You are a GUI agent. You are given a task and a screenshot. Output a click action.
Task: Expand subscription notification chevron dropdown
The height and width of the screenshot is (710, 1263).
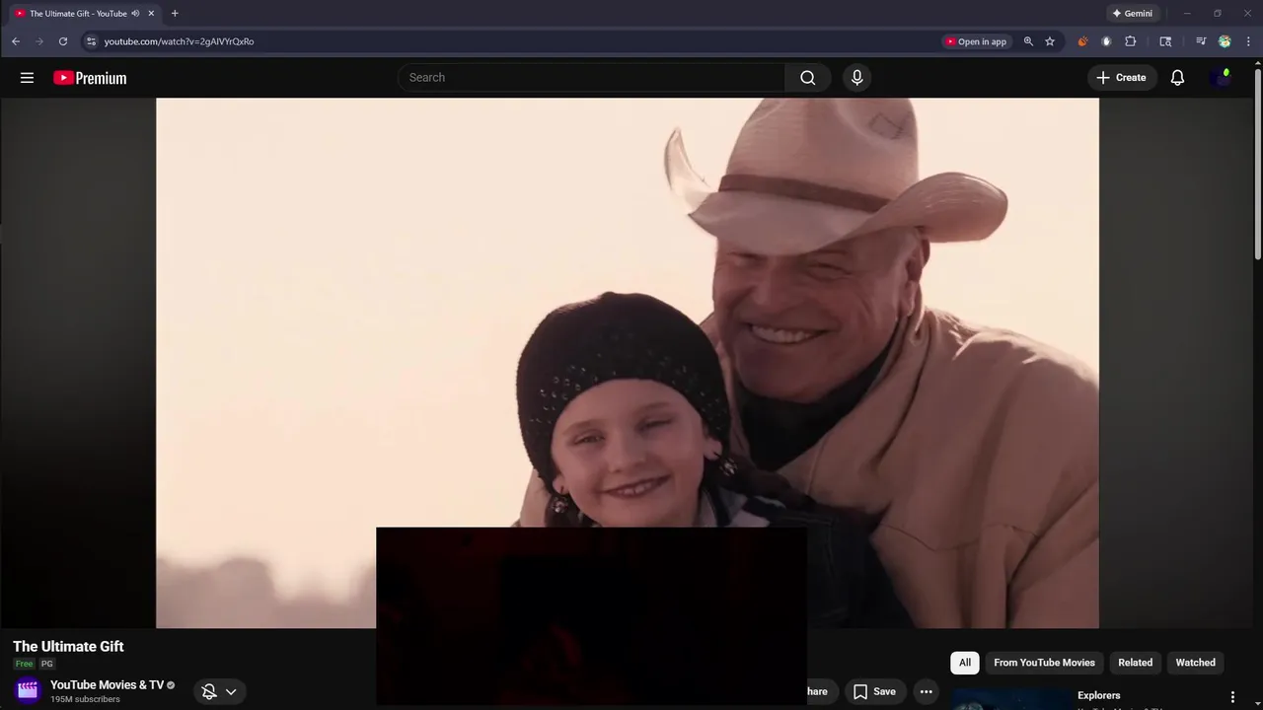(231, 692)
